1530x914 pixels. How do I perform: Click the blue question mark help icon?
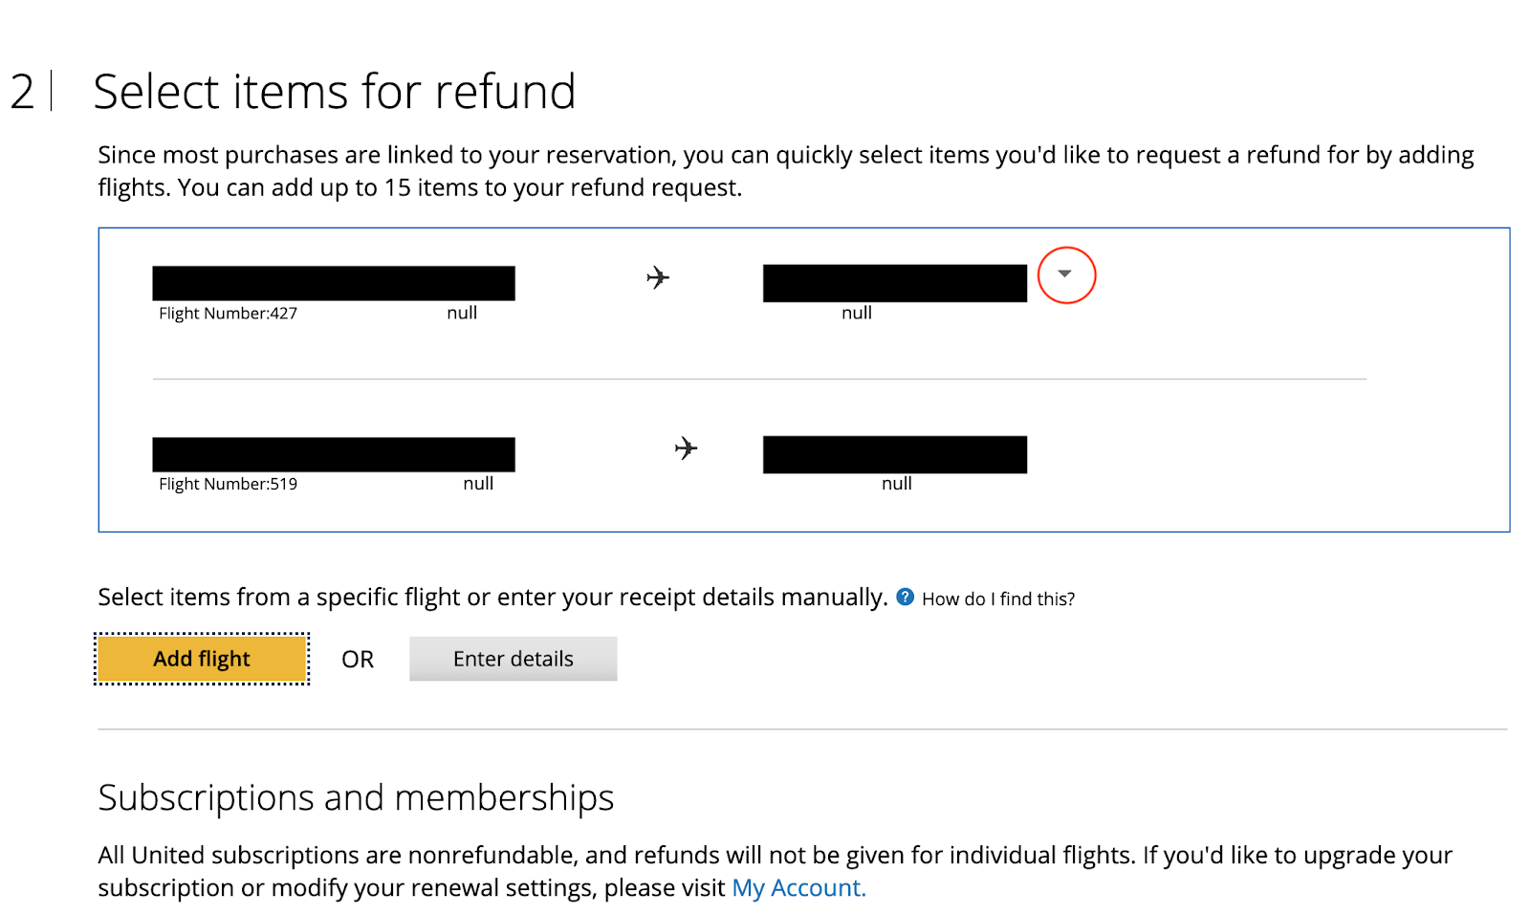point(905,598)
